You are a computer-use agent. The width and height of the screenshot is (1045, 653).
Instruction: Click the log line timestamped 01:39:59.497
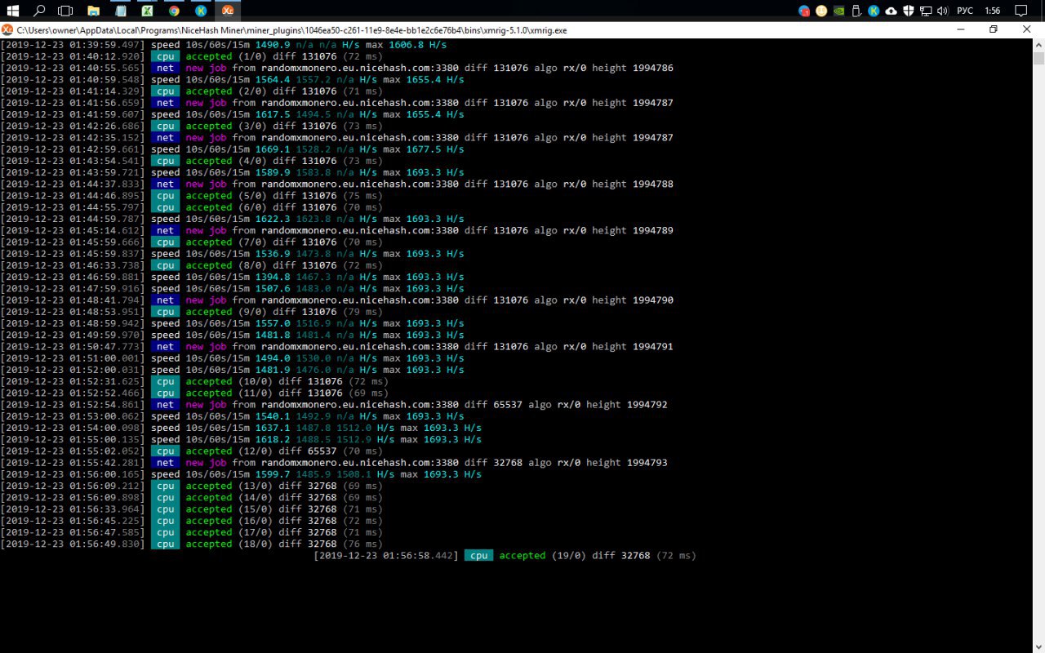[224, 45]
